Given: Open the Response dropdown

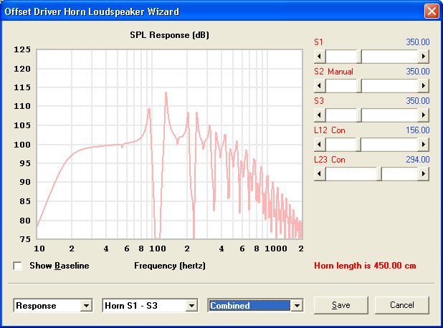Looking at the screenshot, I should [x=86, y=305].
